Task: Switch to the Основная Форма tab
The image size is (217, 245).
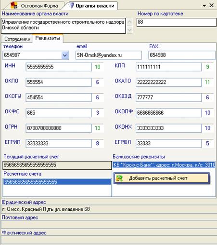Action: pyautogui.click(x=35, y=6)
